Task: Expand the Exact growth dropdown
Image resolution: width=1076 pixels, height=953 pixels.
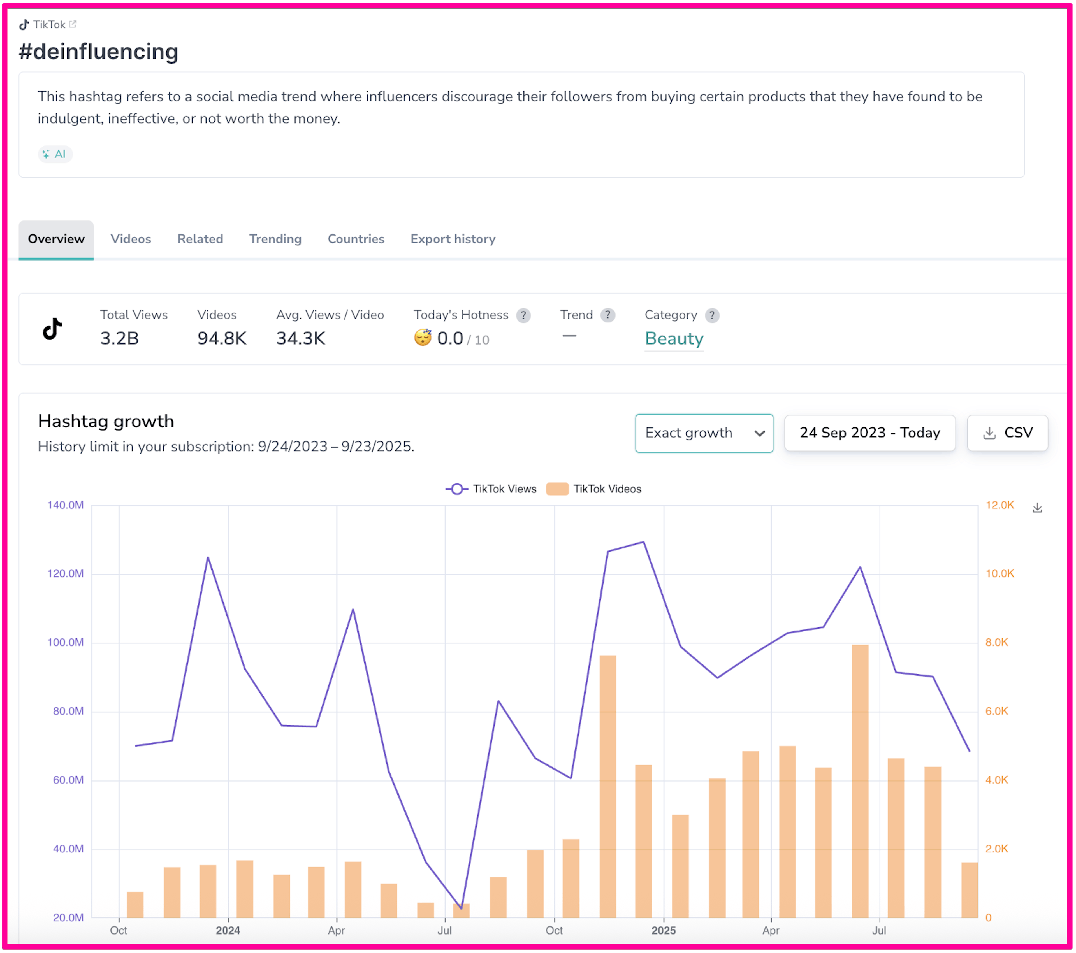Action: 704,433
